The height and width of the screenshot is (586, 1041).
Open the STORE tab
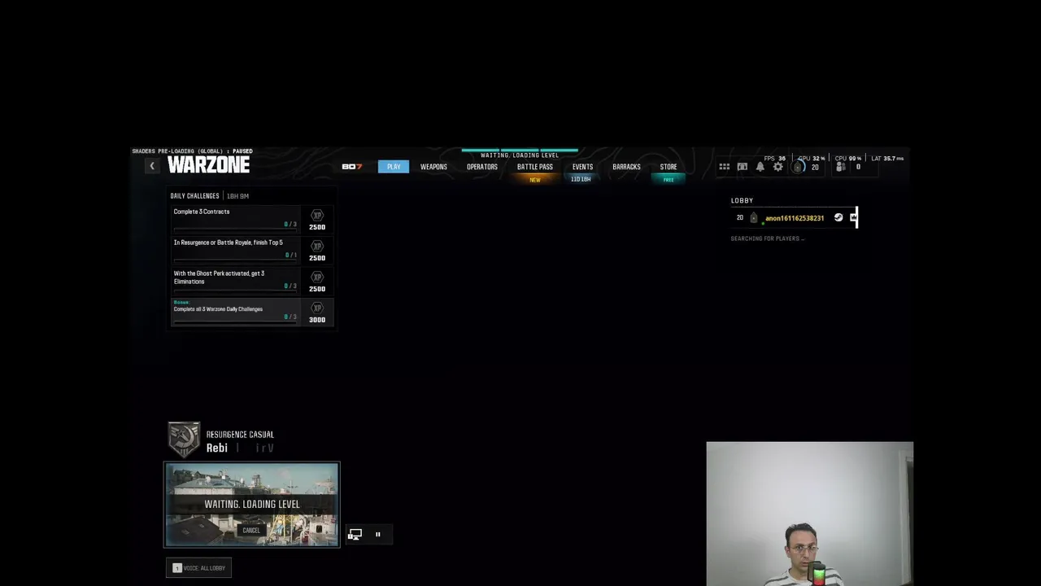(669, 167)
